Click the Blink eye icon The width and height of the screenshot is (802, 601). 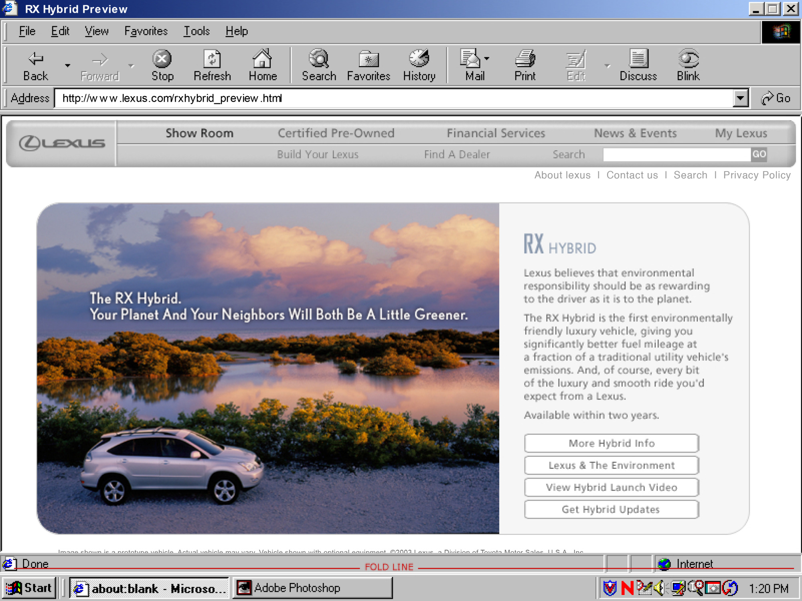coord(688,59)
